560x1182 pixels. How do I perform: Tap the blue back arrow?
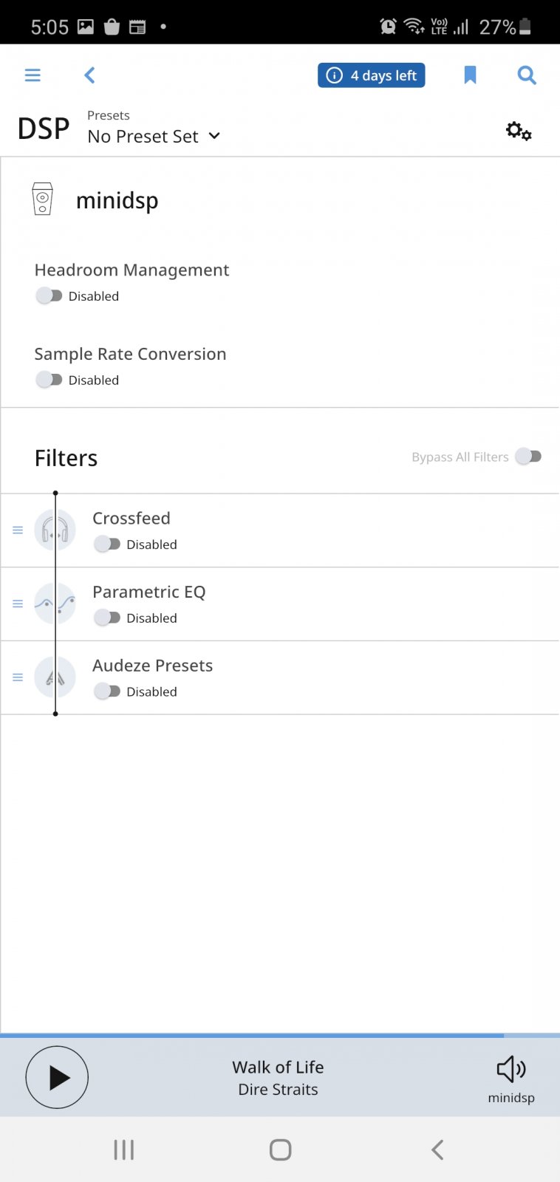[x=89, y=75]
